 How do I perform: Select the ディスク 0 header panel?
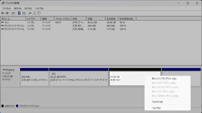[10, 77]
